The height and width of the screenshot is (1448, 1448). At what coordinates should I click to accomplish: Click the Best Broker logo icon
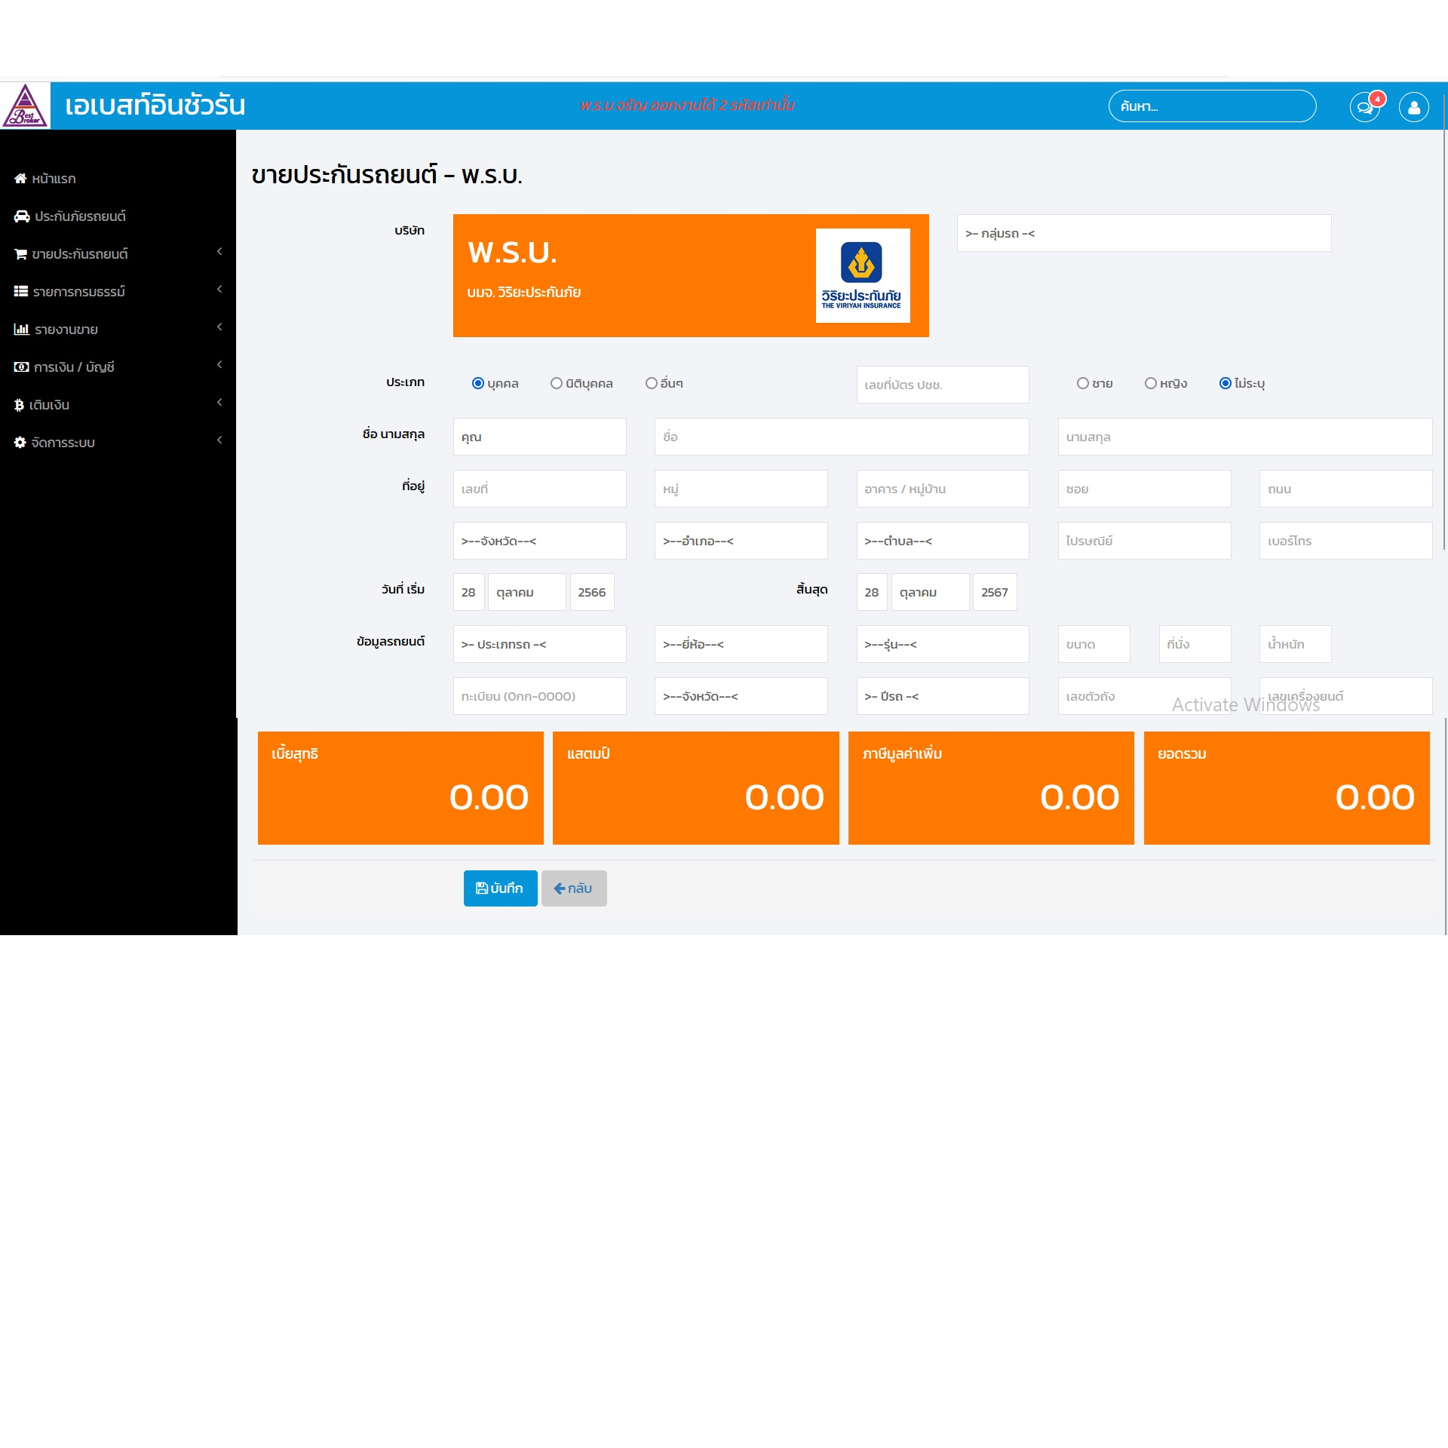pyautogui.click(x=25, y=106)
